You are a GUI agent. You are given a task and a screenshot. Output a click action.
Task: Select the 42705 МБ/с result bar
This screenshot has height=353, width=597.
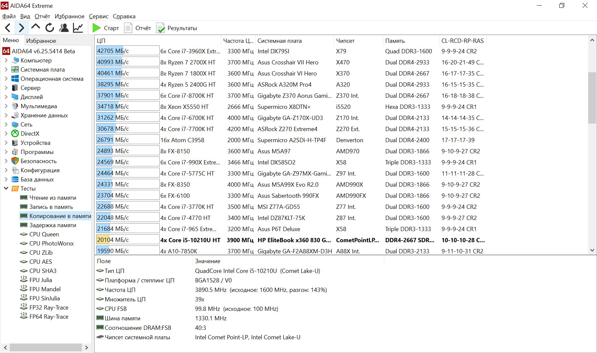click(128, 51)
